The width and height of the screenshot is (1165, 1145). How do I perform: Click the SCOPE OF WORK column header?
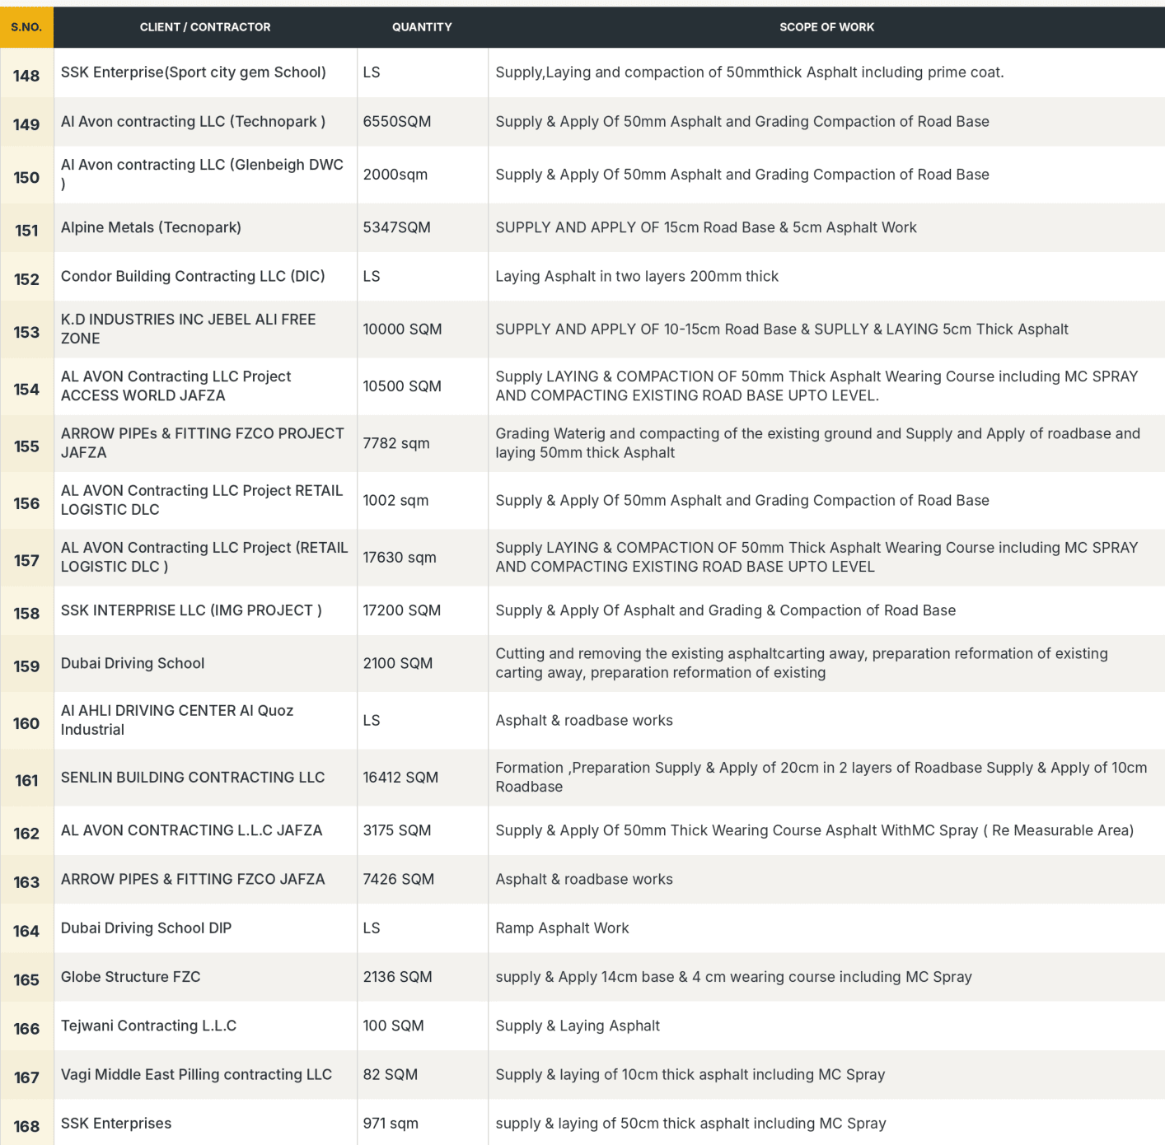(826, 27)
